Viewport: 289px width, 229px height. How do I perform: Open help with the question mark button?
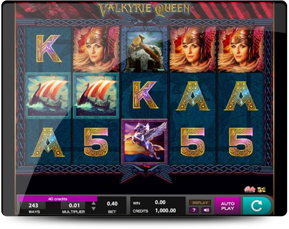tap(194, 210)
